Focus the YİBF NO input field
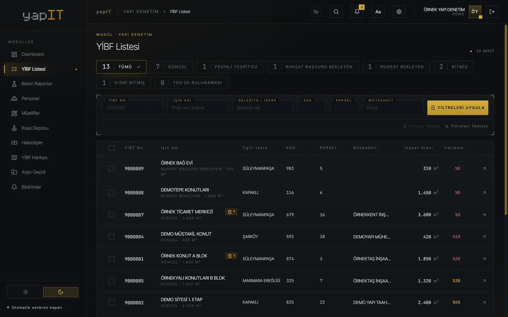 tap(133, 108)
